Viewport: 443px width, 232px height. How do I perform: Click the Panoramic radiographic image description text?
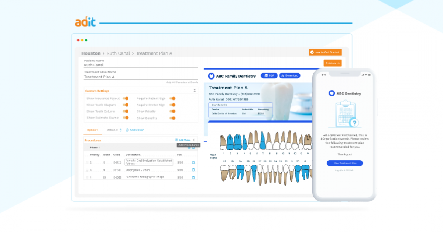(144, 177)
